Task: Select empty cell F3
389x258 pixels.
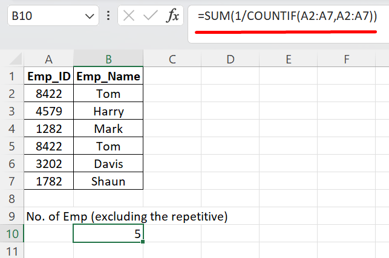Action: (x=346, y=111)
